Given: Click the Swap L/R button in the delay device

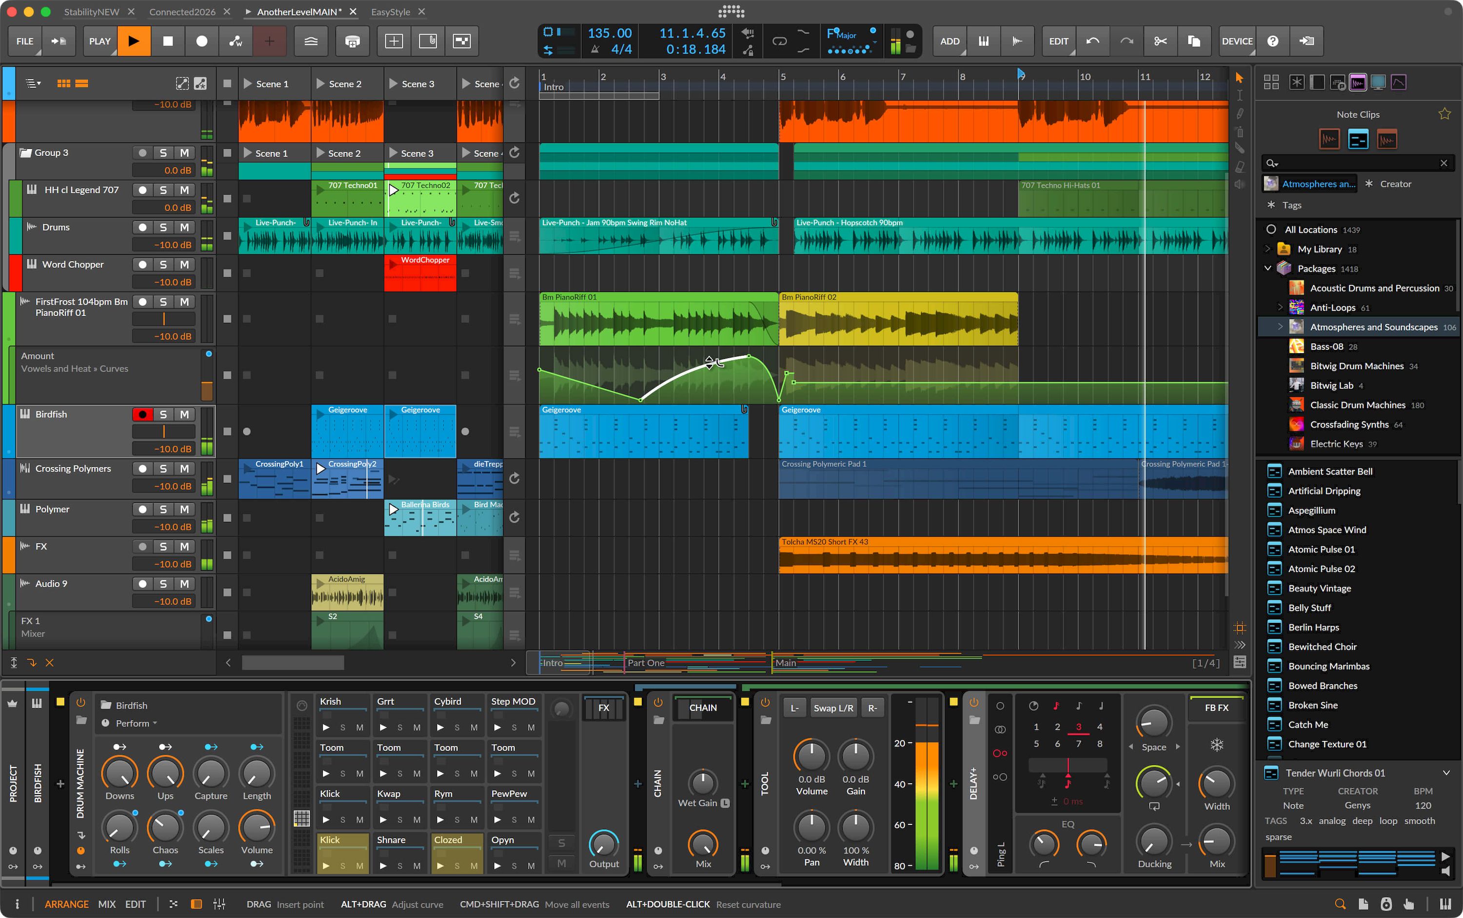Looking at the screenshot, I should tap(834, 707).
